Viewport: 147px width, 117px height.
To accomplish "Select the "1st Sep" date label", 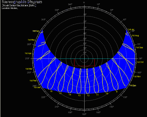I will click(x=139, y=48).
